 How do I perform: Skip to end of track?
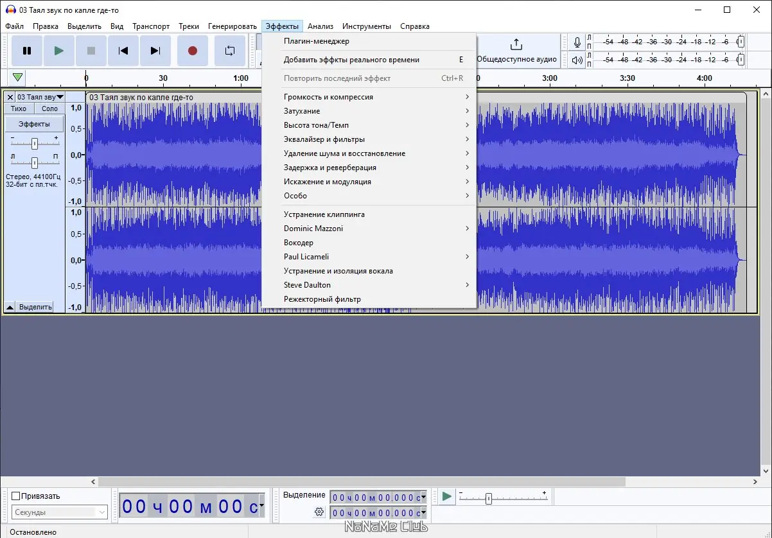(155, 51)
